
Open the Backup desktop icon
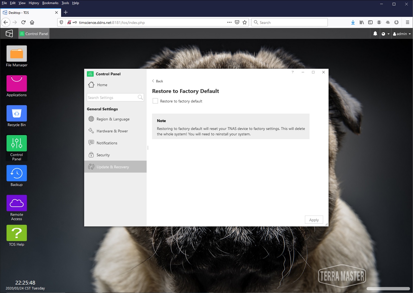coord(17,173)
